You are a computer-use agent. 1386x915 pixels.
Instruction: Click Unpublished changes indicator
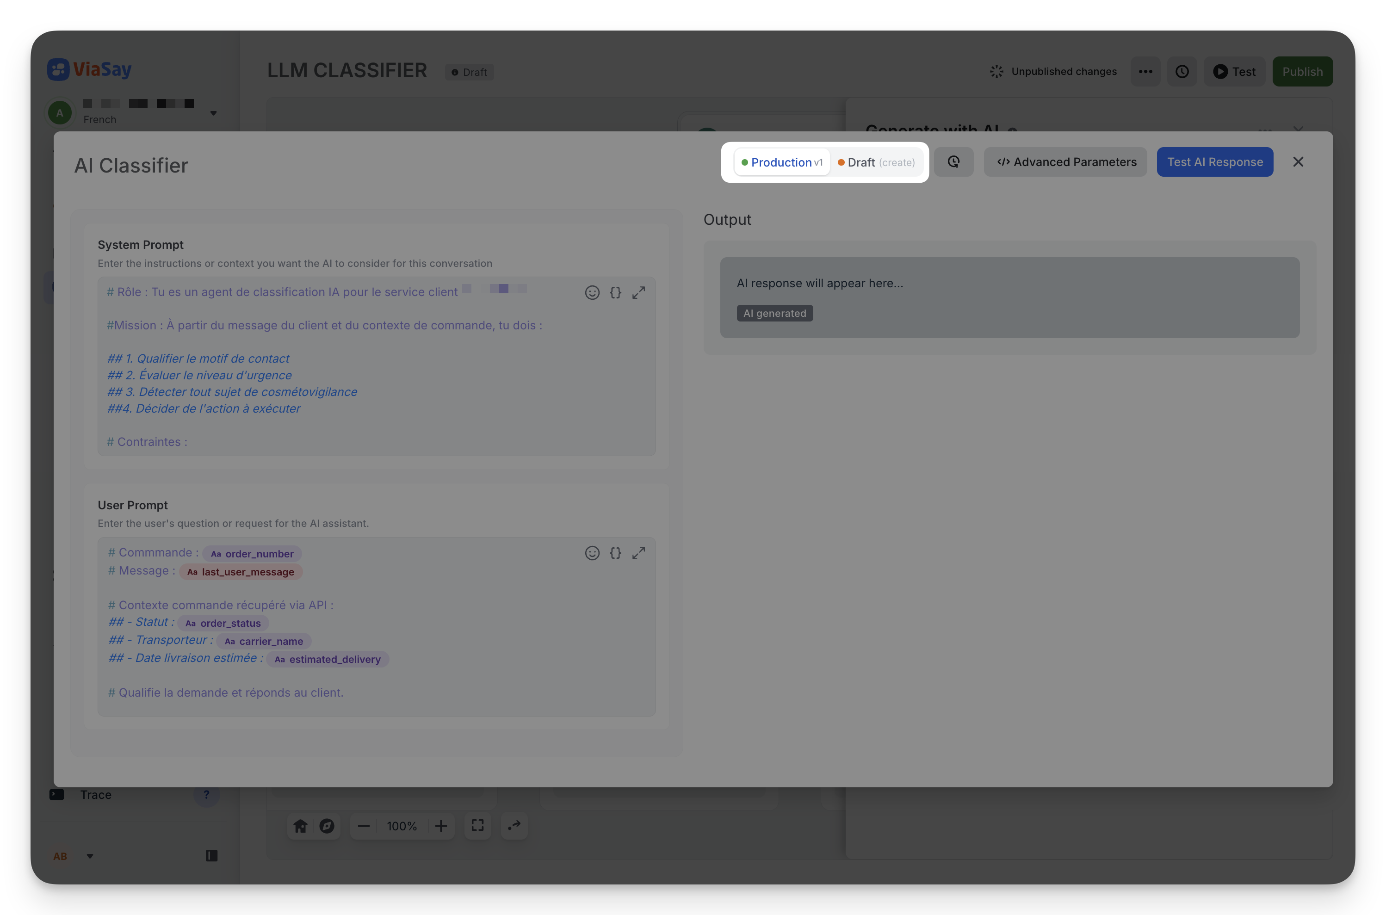point(1053,71)
